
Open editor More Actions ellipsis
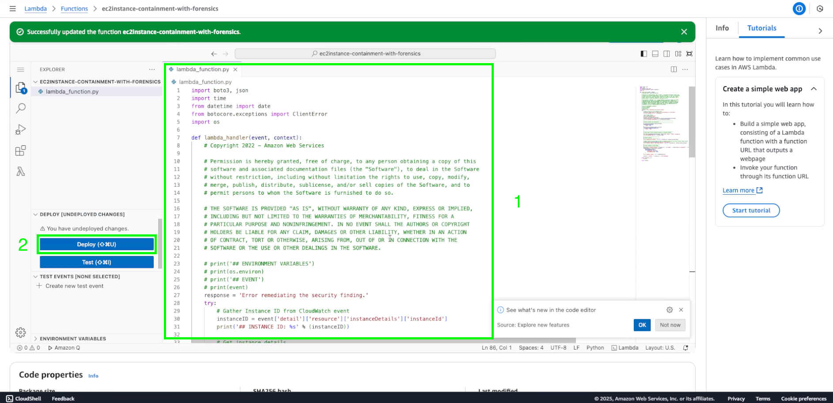pos(685,69)
